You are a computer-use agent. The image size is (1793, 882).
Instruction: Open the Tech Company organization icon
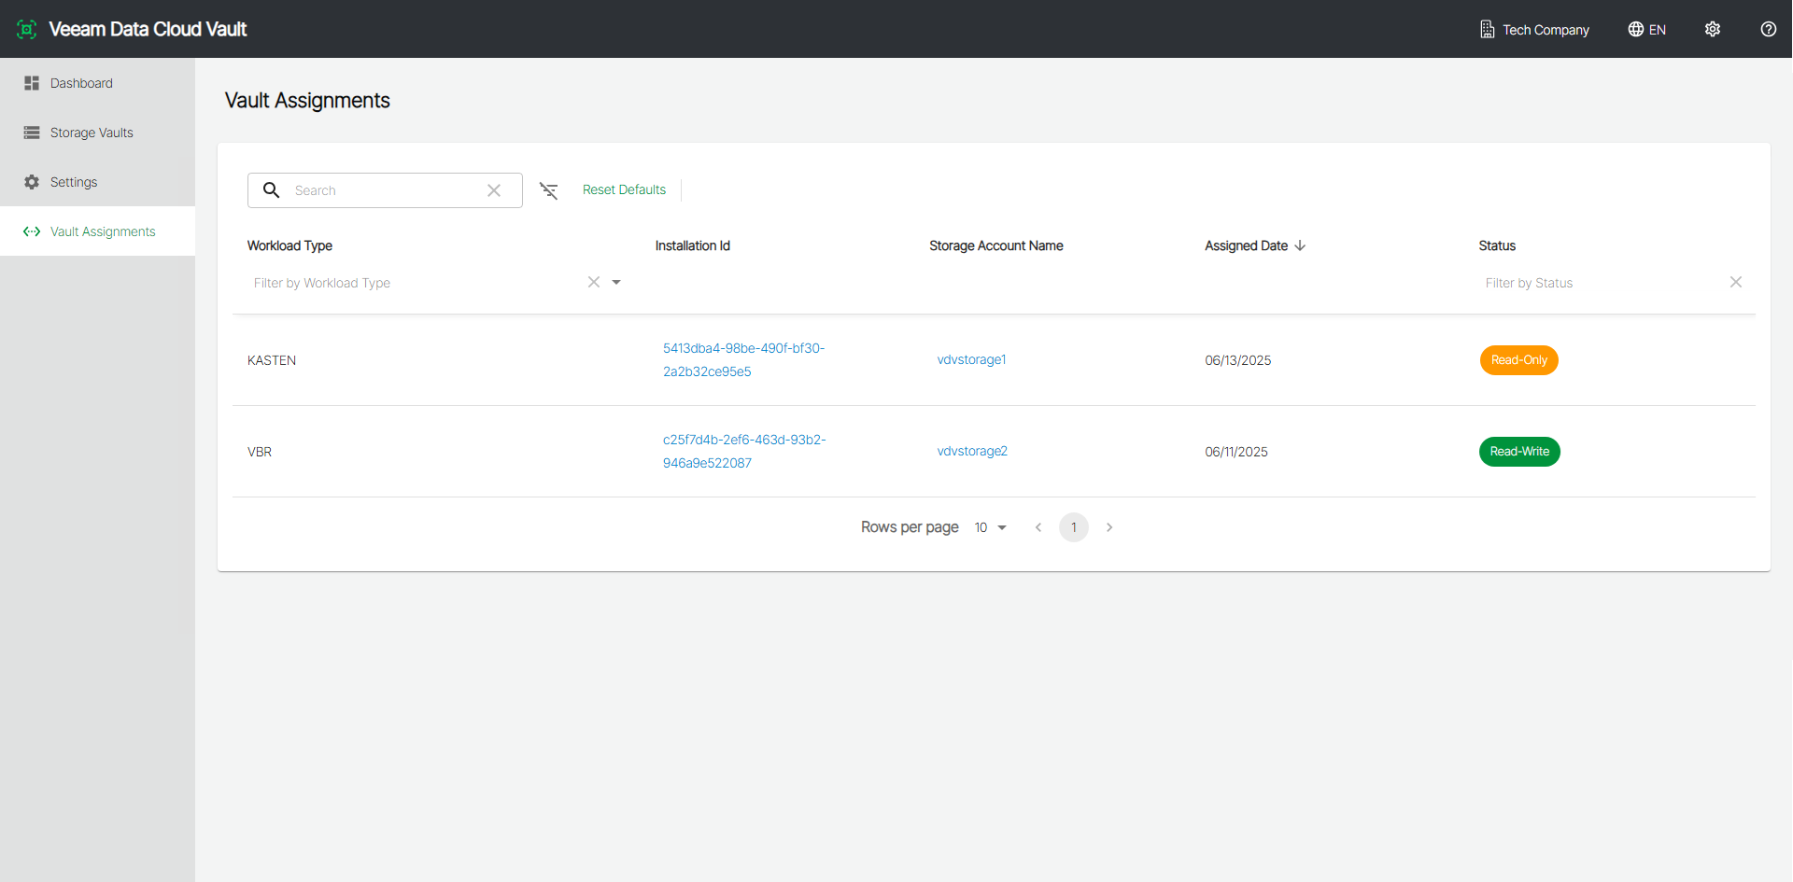1487,29
